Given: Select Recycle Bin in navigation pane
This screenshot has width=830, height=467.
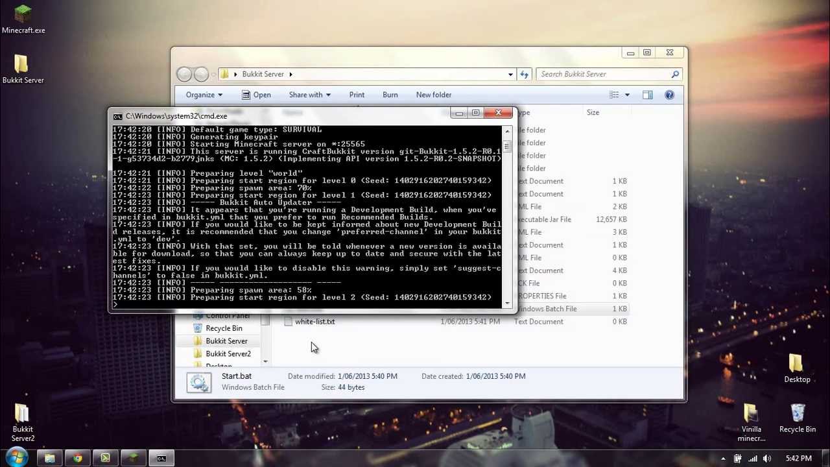Looking at the screenshot, I should coord(224,328).
